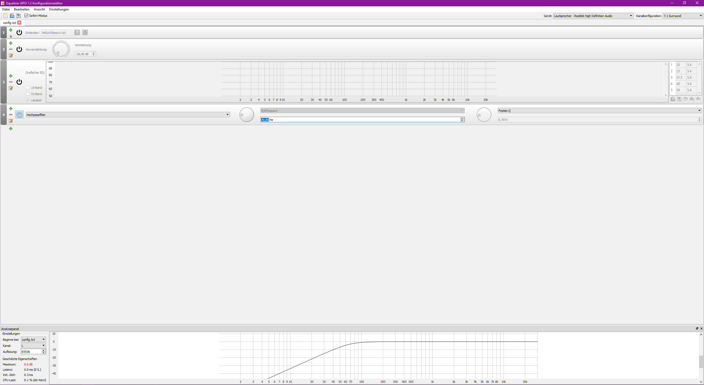Toggle power for the Vorverstärkung filter

19,49
